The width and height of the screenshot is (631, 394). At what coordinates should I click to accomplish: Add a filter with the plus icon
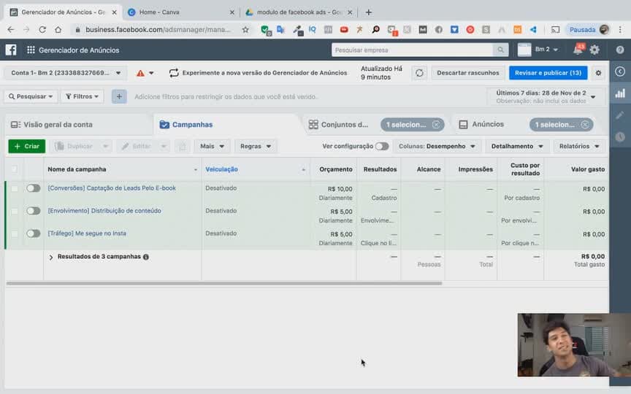pos(119,96)
